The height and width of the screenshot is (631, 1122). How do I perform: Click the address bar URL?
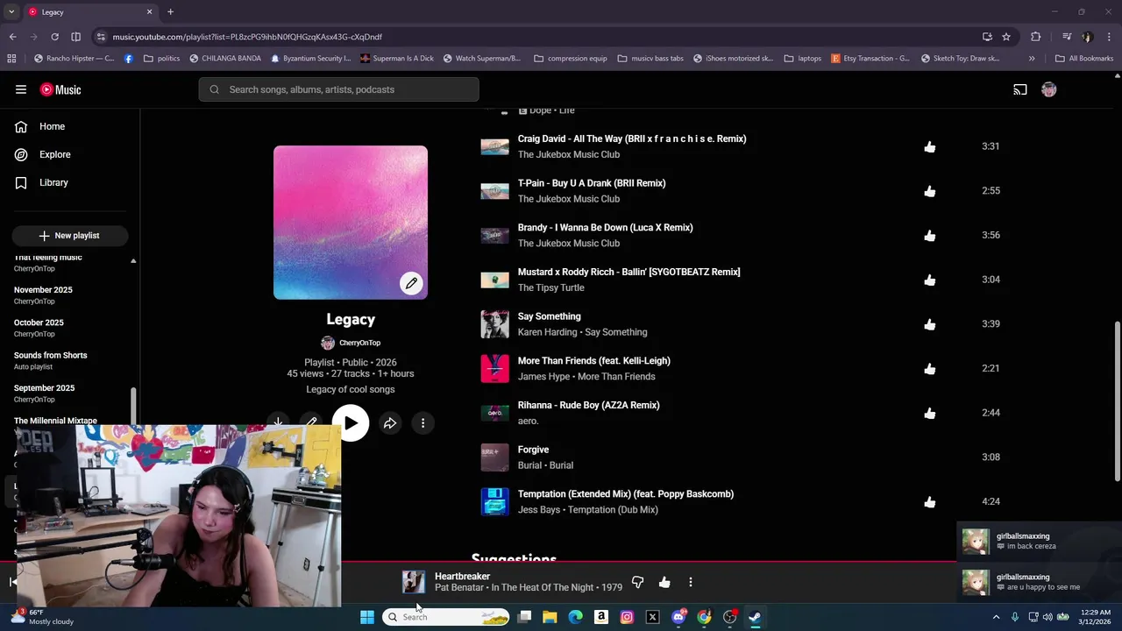247,37
